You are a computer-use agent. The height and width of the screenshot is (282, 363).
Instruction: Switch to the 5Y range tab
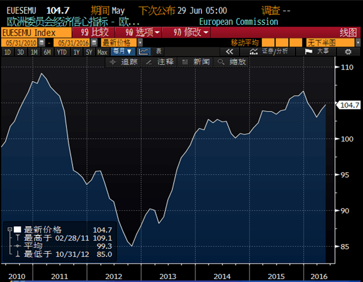pyautogui.click(x=89, y=52)
